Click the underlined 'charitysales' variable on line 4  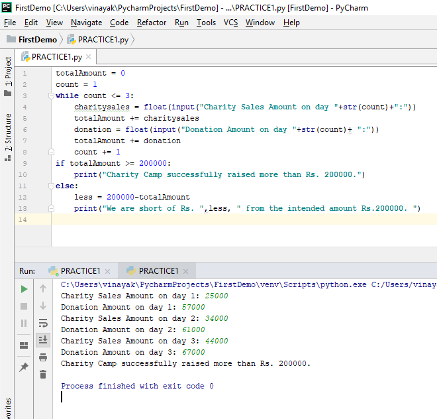coord(102,107)
